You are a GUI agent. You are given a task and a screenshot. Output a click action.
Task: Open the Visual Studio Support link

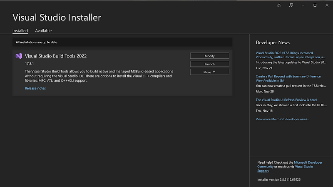tap(304, 167)
